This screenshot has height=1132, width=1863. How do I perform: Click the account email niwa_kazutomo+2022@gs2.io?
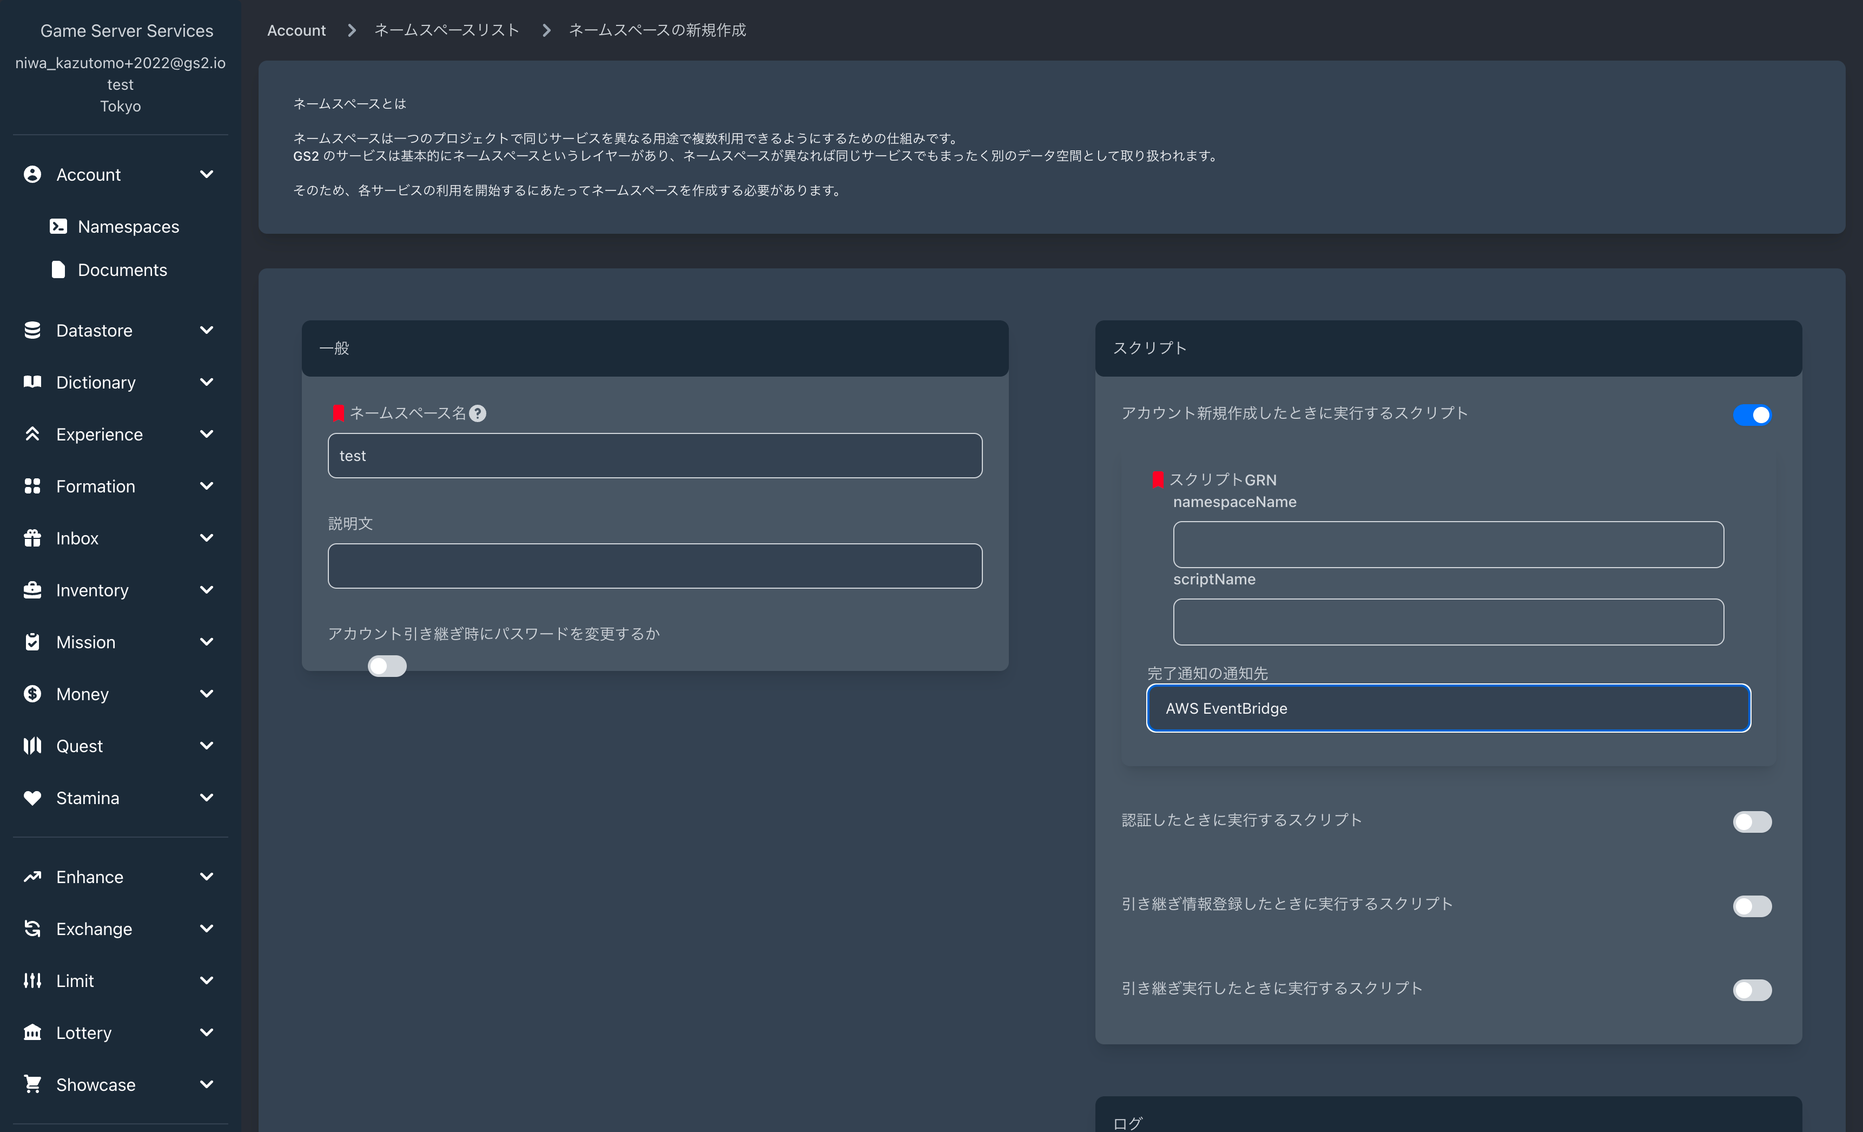coord(120,63)
